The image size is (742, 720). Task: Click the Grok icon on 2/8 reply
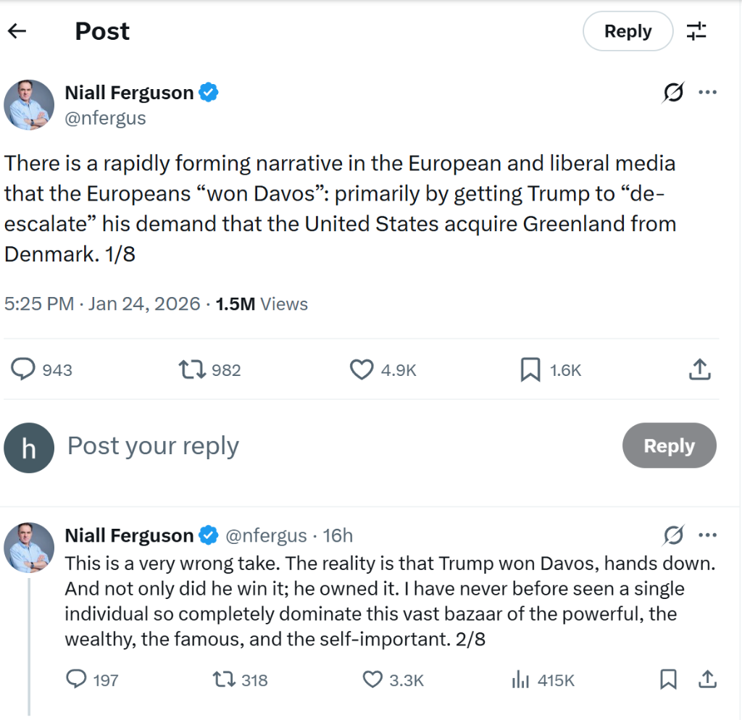pyautogui.click(x=673, y=535)
